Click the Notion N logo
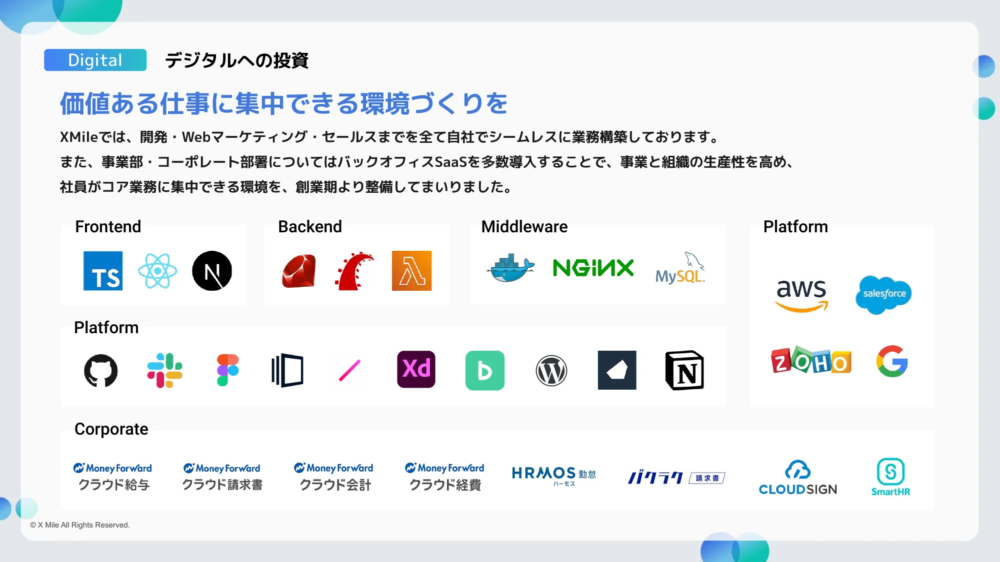1000x562 pixels. (684, 370)
